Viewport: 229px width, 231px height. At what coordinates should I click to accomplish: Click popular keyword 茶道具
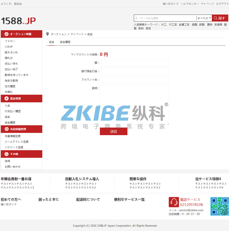218,25
